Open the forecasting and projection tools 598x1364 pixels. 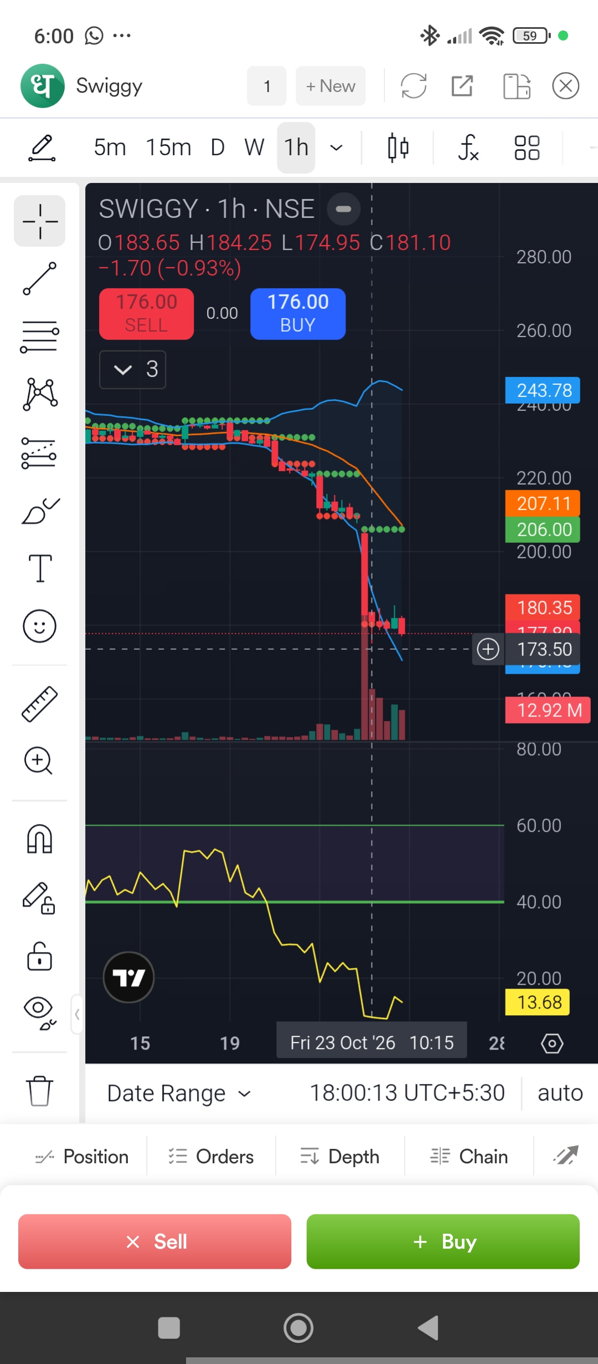tap(40, 453)
